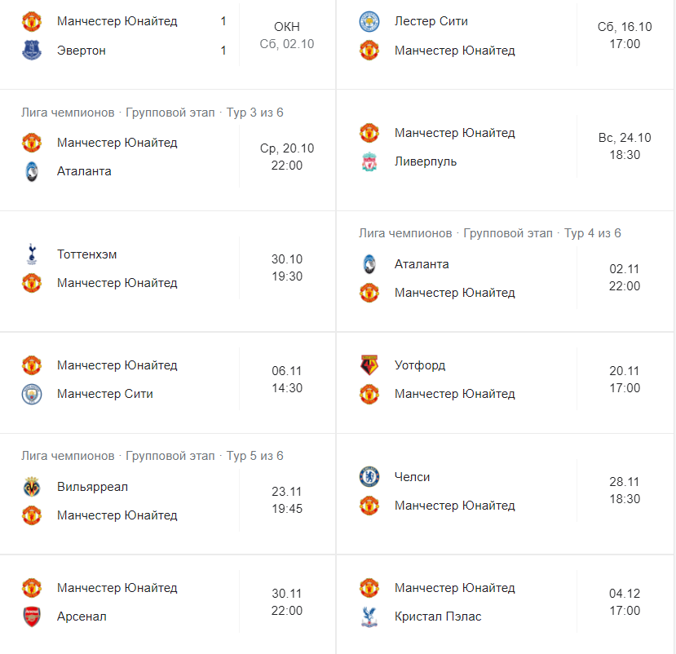
Task: Select the Chelsea club crest
Action: [x=369, y=477]
